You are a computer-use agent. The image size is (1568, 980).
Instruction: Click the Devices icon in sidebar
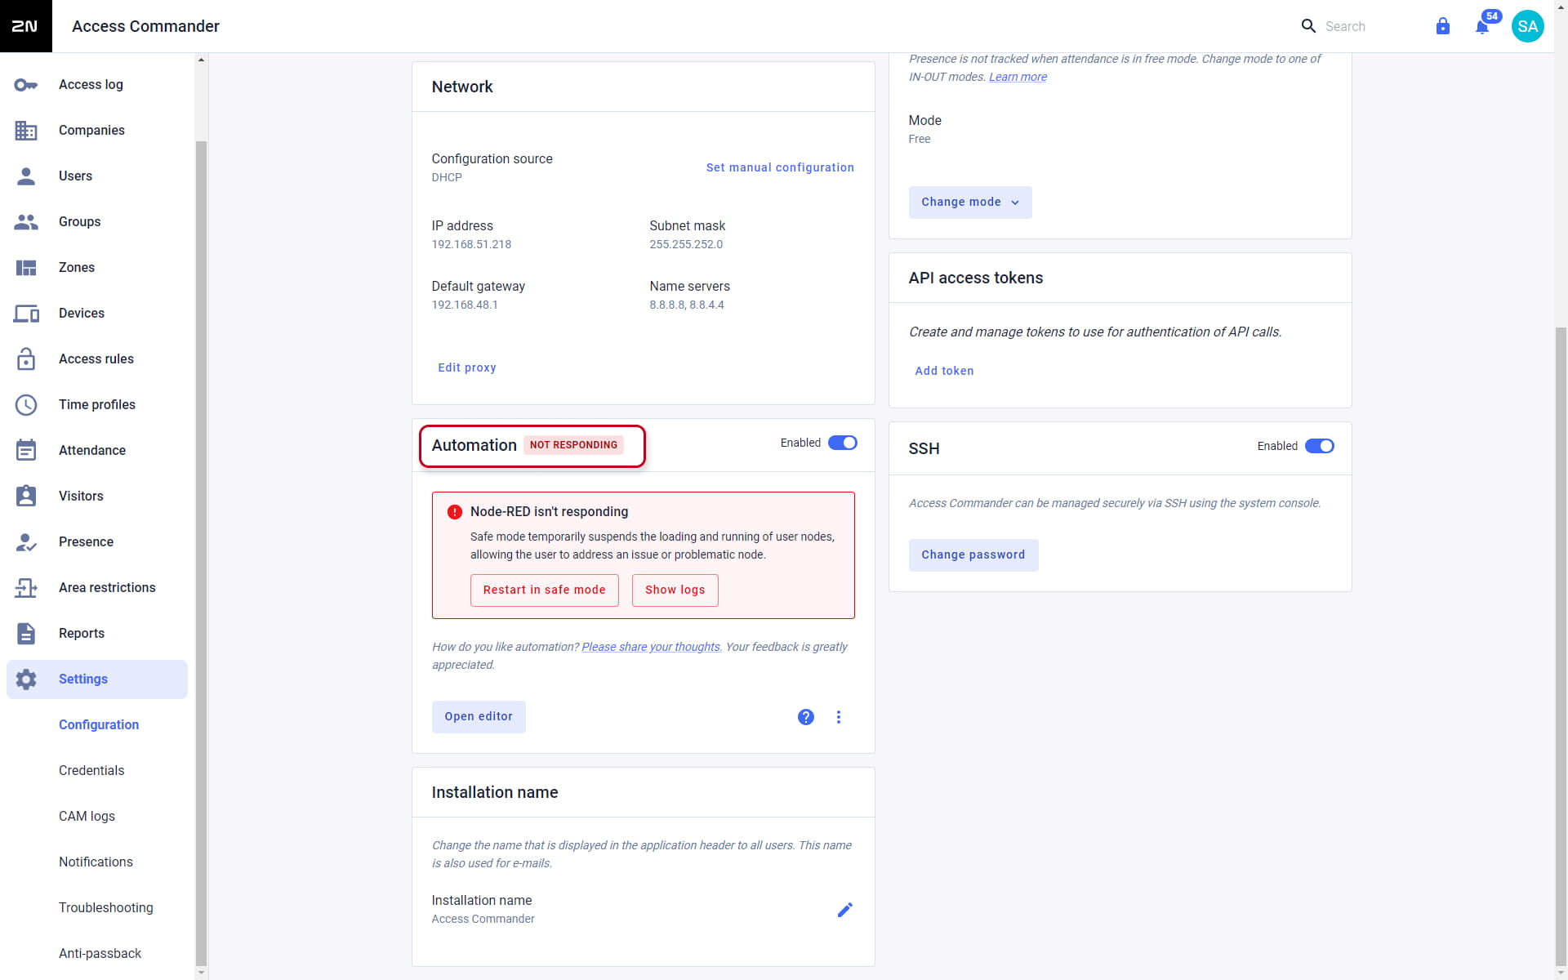[x=26, y=314]
